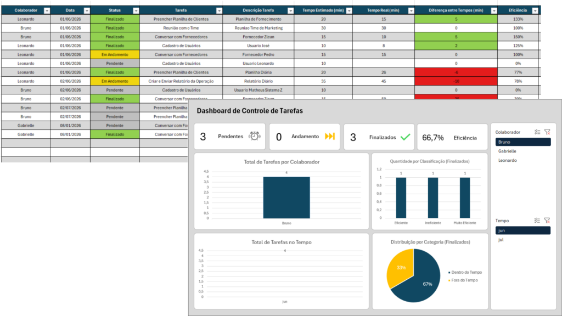
Task: Open the Status column filter dropdown
Action: tap(136, 10)
